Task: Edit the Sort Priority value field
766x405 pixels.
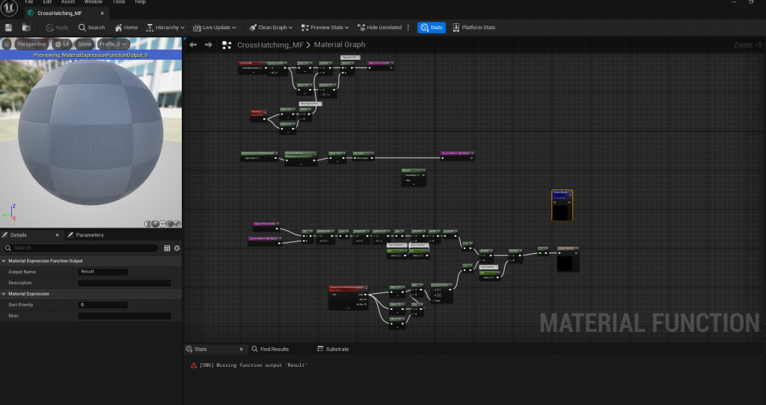Action: click(x=102, y=305)
